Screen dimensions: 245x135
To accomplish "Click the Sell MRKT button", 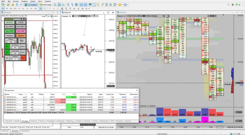I will click(x=21, y=27).
